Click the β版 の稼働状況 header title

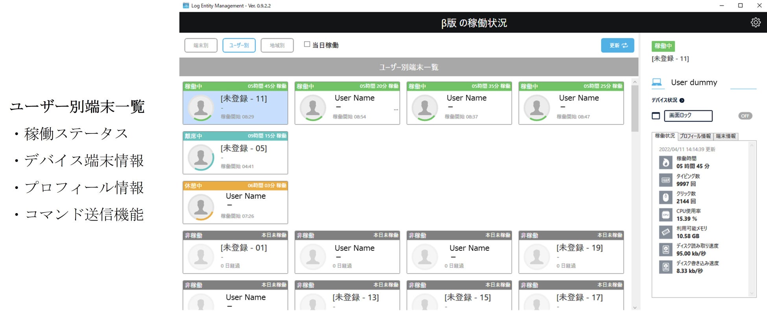[474, 23]
